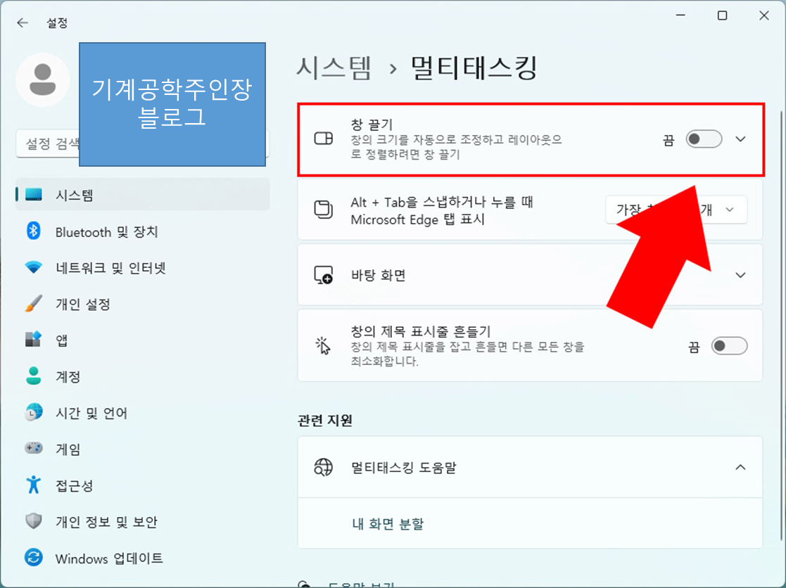Click the vertical scrollbar on right

[x=782, y=326]
